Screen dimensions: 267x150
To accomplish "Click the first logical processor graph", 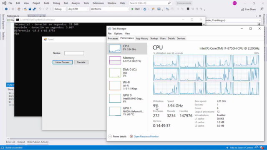I will tap(166, 61).
